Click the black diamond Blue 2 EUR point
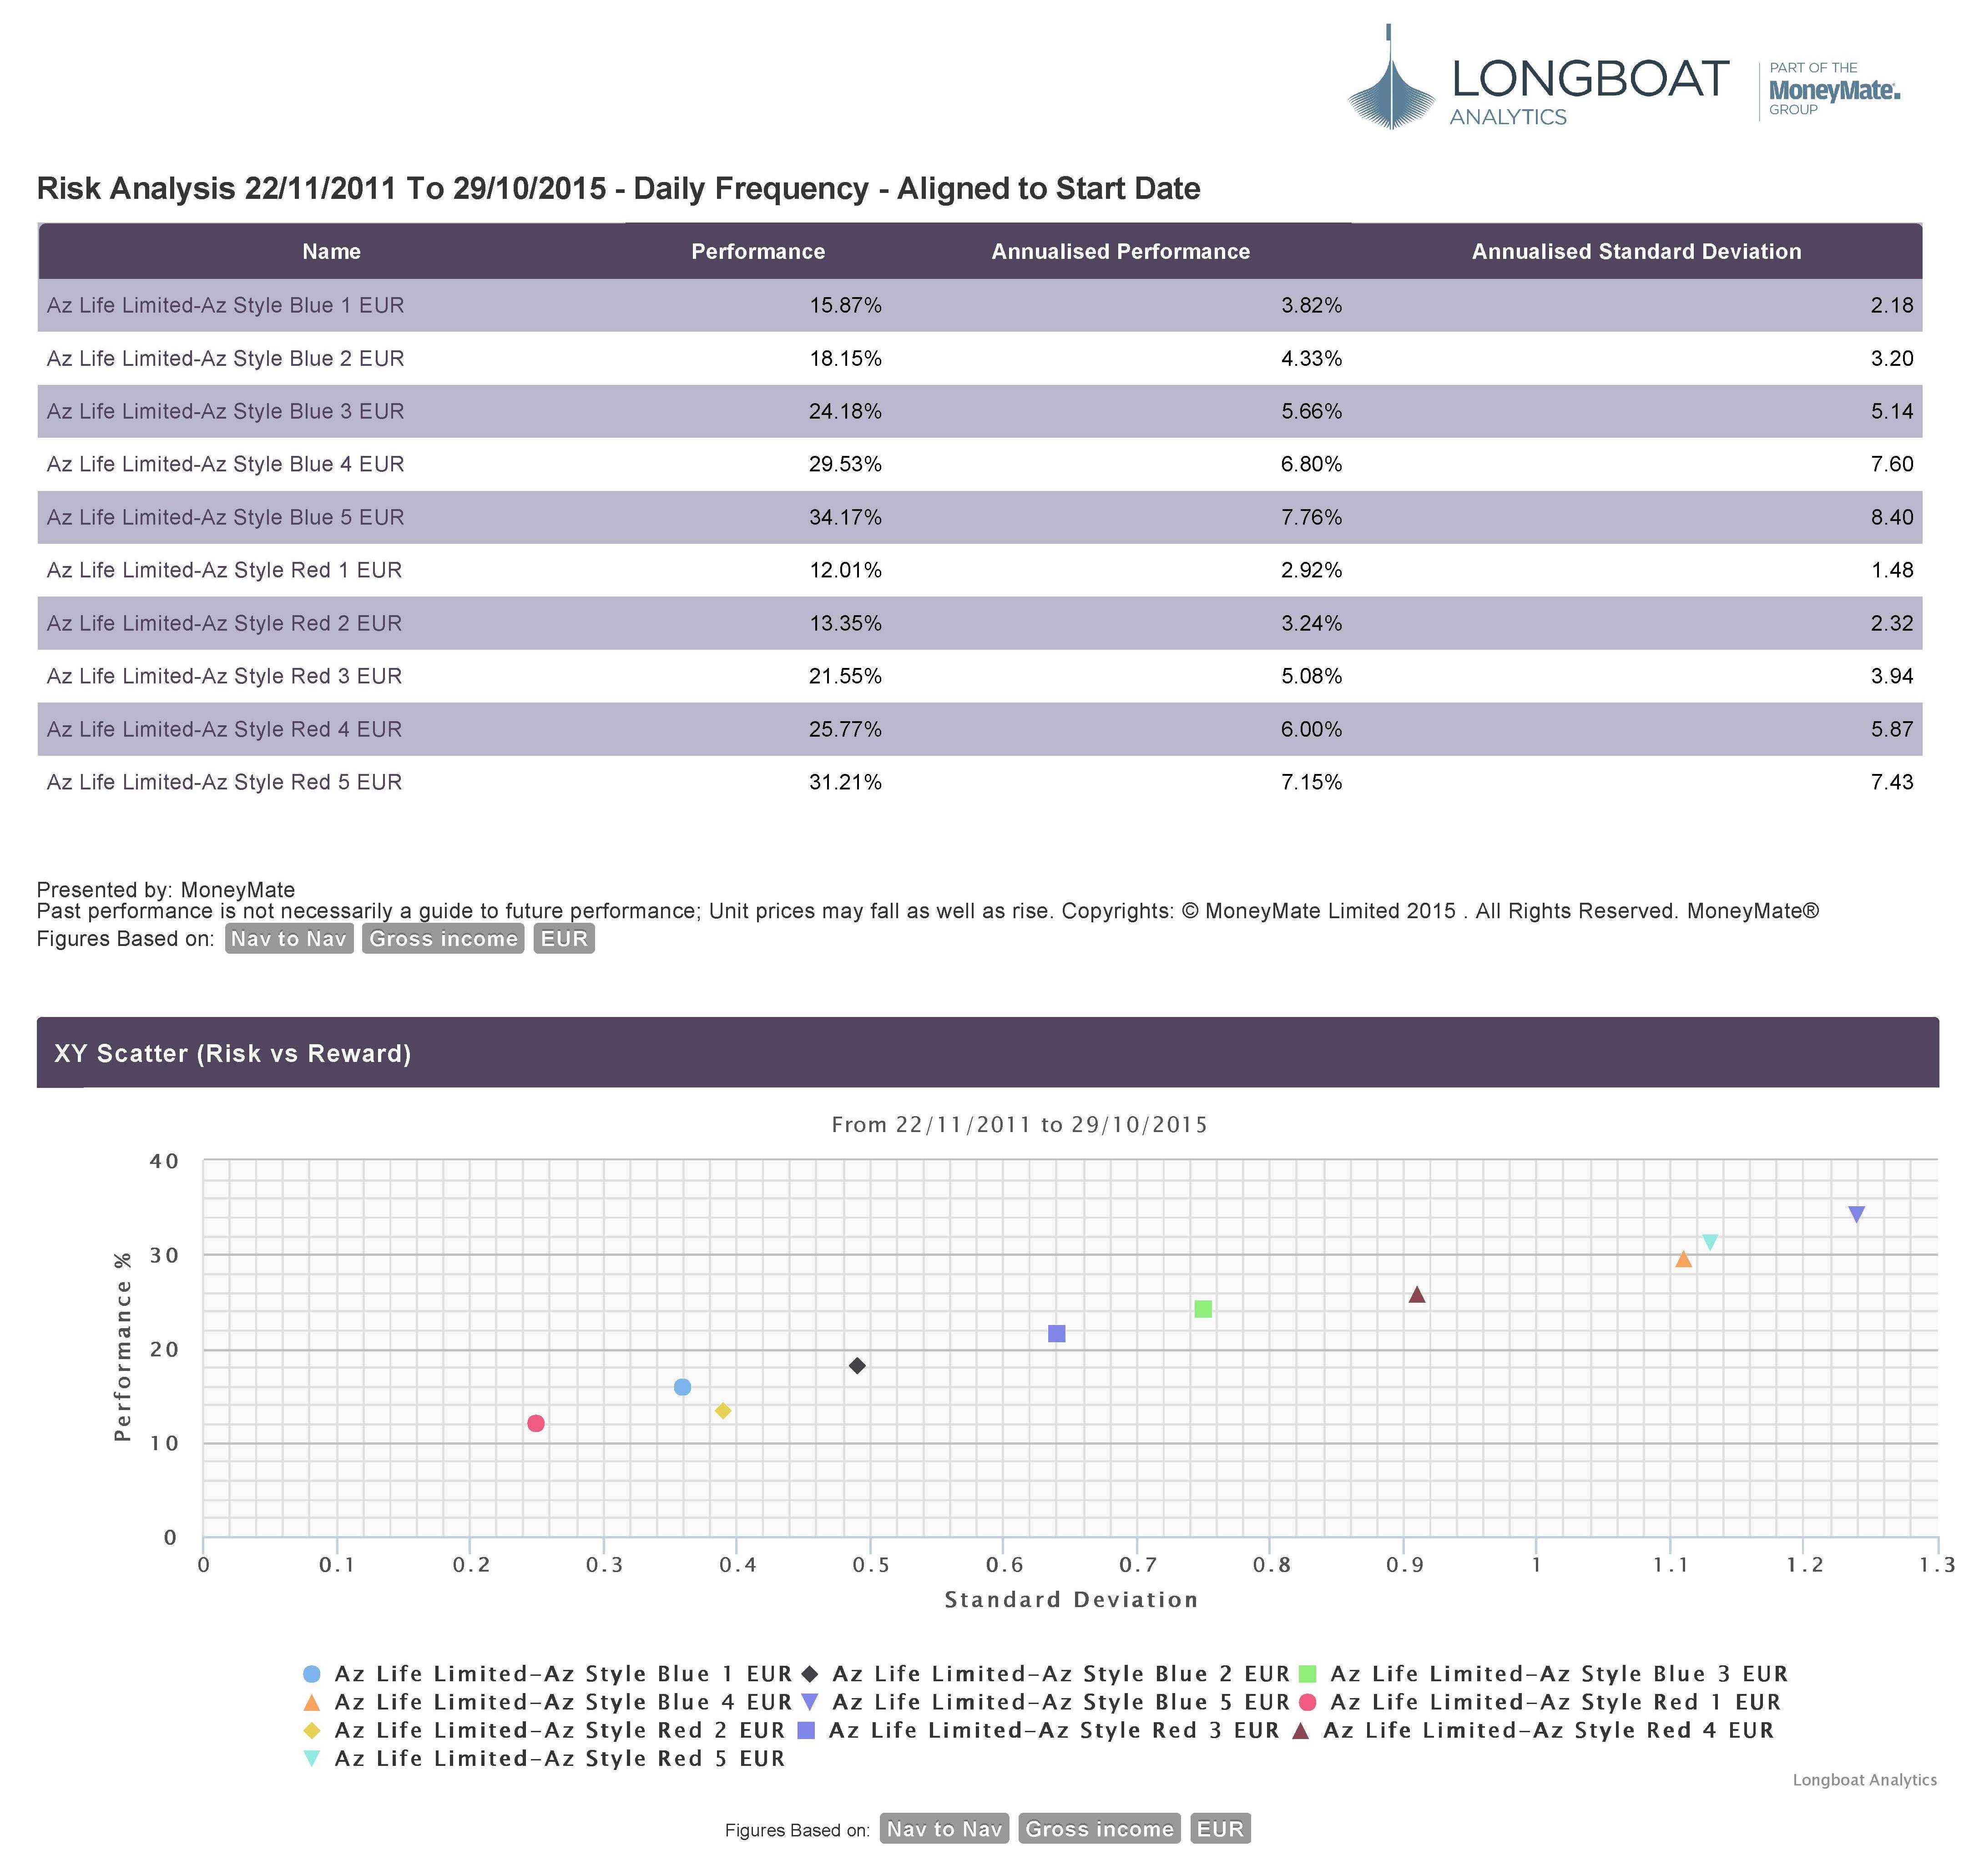Screen dimensions: 1969x1876 coord(857,1366)
